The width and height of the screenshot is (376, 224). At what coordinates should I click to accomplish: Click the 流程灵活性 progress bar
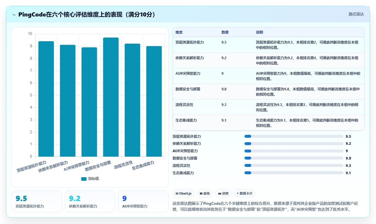click(294, 165)
